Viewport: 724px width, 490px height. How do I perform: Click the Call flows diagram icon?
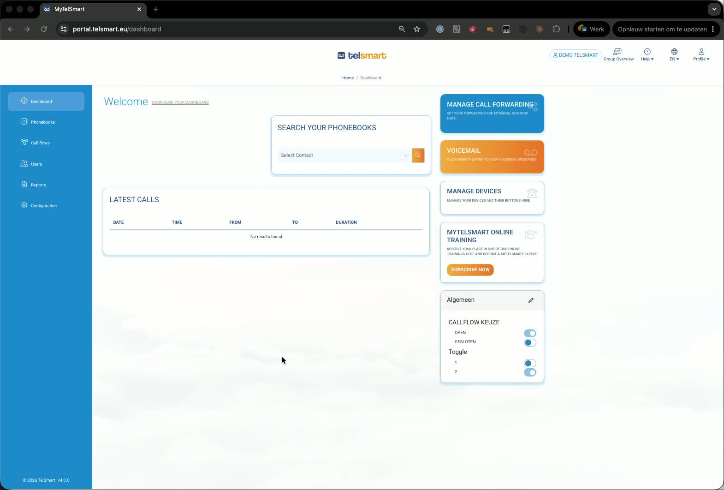[24, 142]
